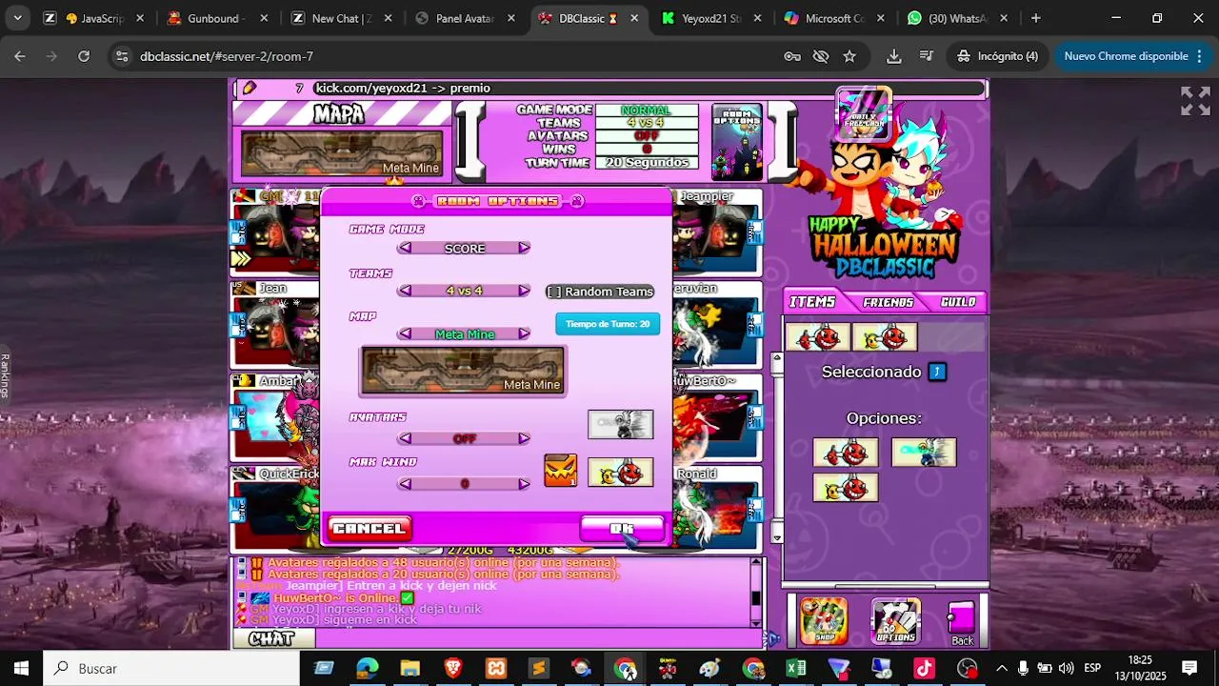The image size is (1219, 686).
Task: Decrease Max Wind value
Action: [405, 483]
